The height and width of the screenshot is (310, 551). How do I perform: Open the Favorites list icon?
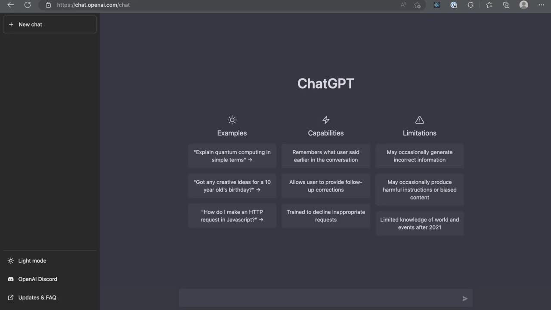point(489,5)
